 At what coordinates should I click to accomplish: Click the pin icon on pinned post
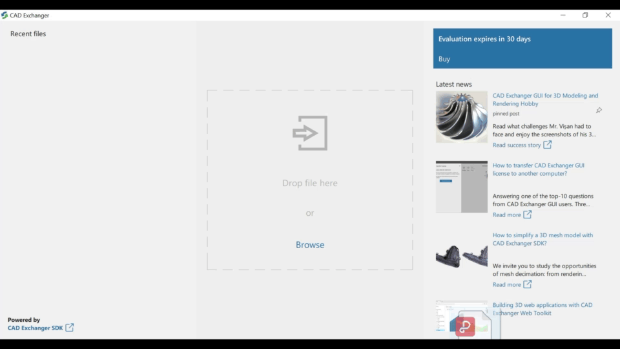click(599, 111)
